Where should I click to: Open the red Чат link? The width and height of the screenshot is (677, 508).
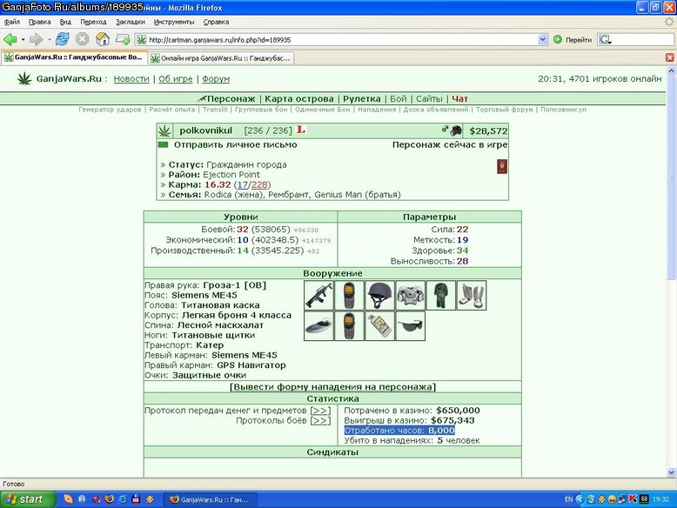(x=459, y=99)
